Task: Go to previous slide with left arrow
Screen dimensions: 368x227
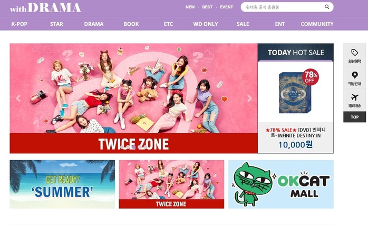Action: point(18,98)
